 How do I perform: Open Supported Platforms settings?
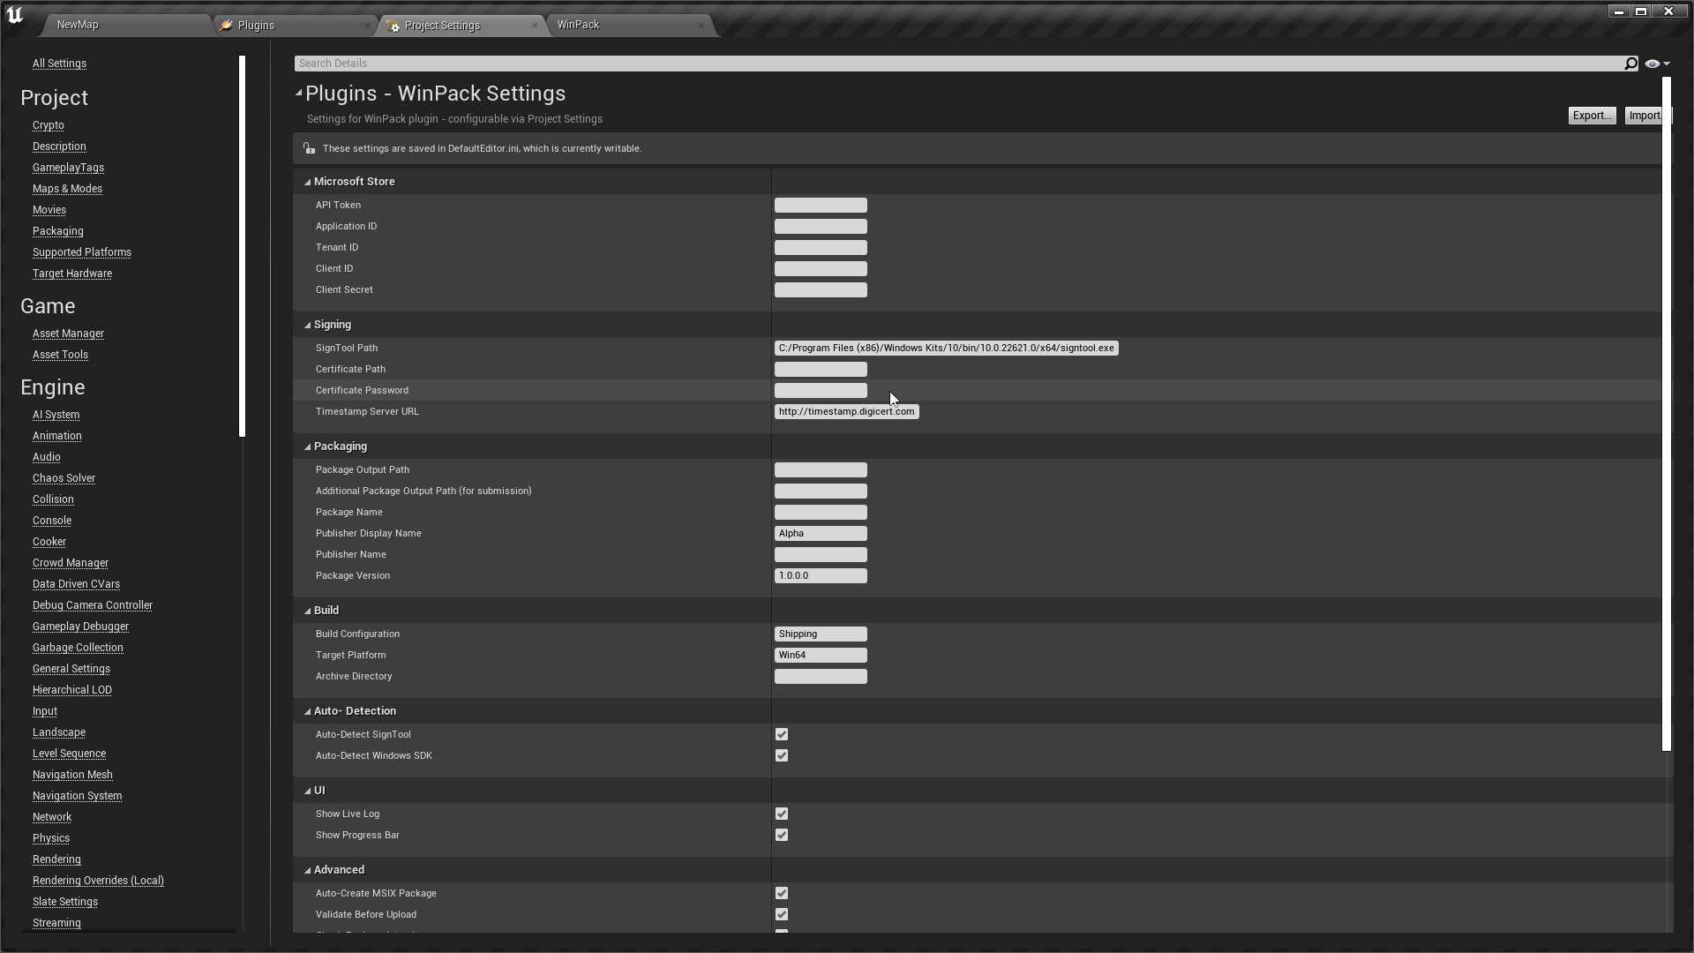click(82, 252)
